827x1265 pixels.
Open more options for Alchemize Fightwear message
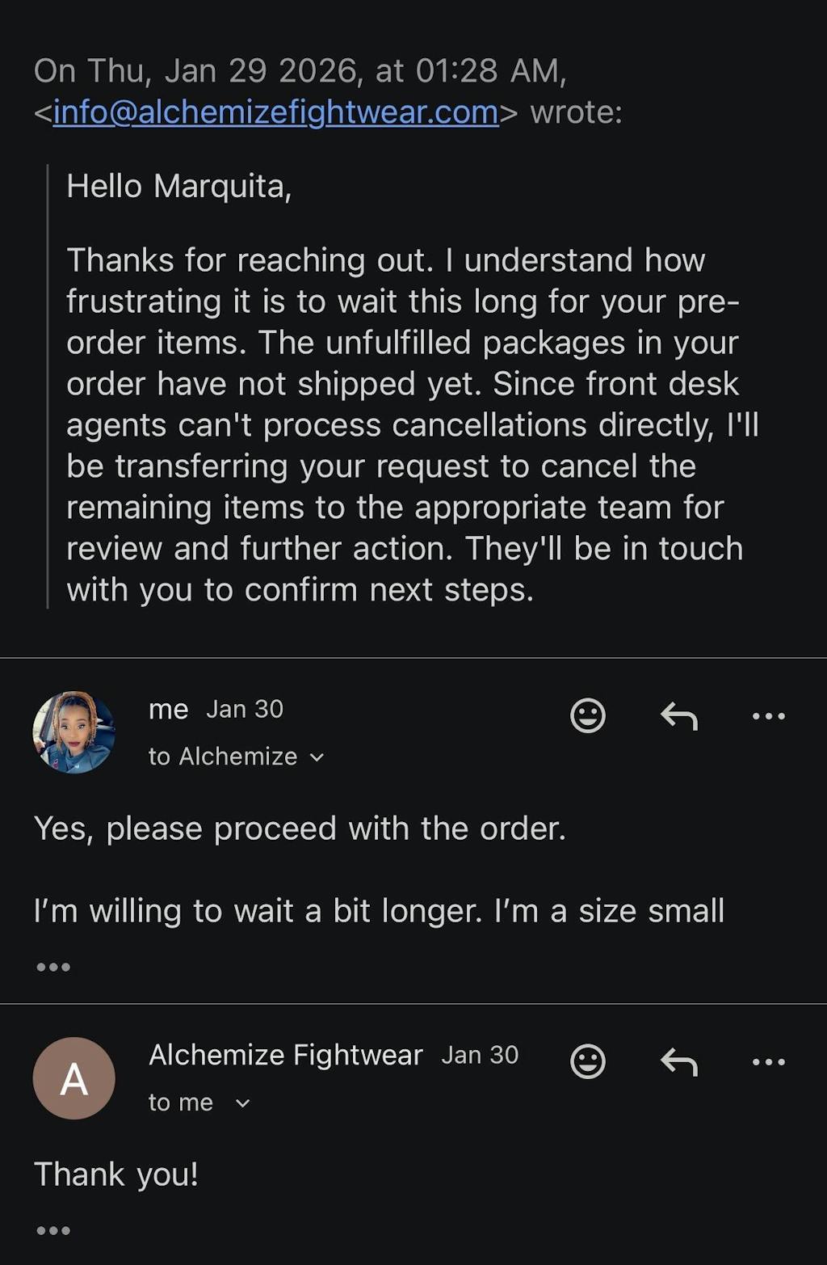pos(768,1061)
